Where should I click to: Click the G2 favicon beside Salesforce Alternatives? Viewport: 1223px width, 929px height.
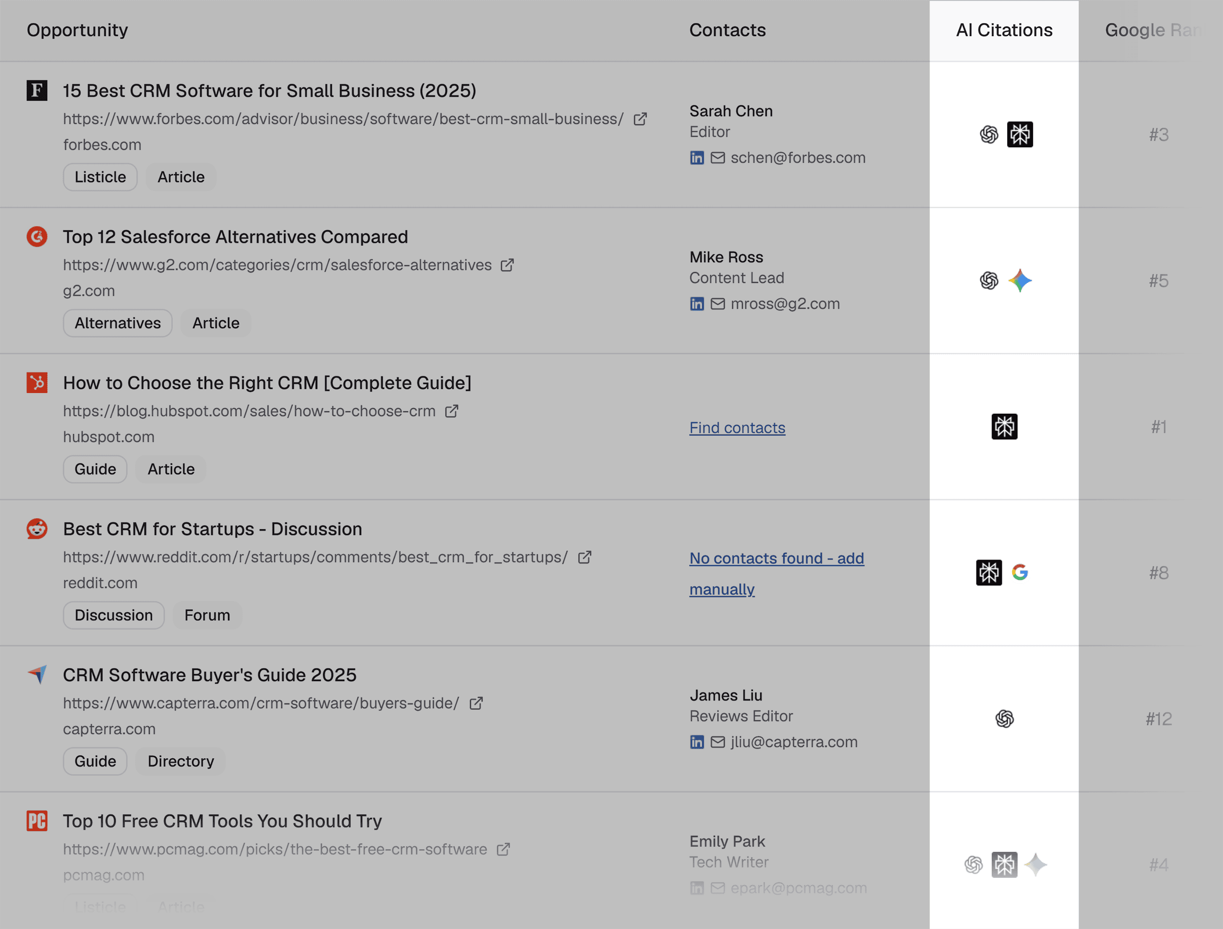click(37, 236)
